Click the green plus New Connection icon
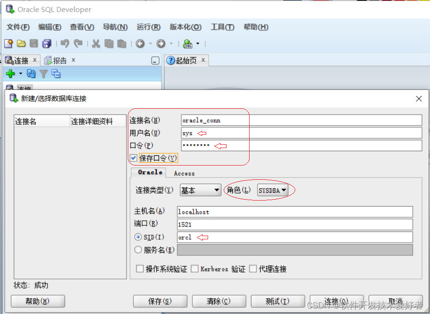The image size is (430, 314). click(11, 73)
